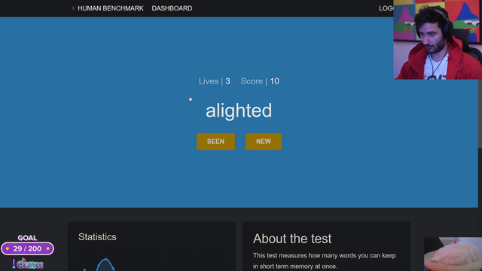Click the "About the test" heading
Image resolution: width=482 pixels, height=271 pixels.
292,239
